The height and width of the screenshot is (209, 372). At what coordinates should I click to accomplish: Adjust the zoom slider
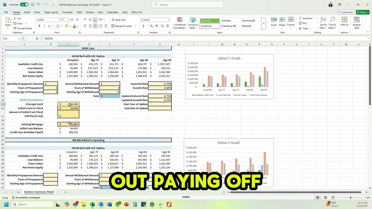[x=350, y=198]
